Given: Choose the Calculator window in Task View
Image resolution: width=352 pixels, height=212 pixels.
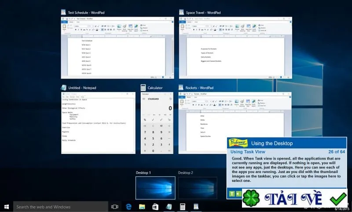Looking at the screenshot, I should point(157,123).
